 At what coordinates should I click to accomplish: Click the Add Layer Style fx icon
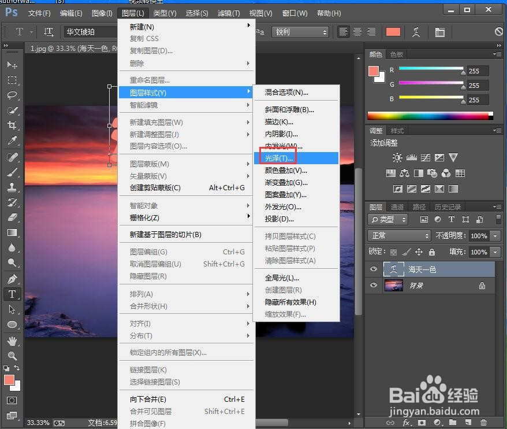coord(406,423)
